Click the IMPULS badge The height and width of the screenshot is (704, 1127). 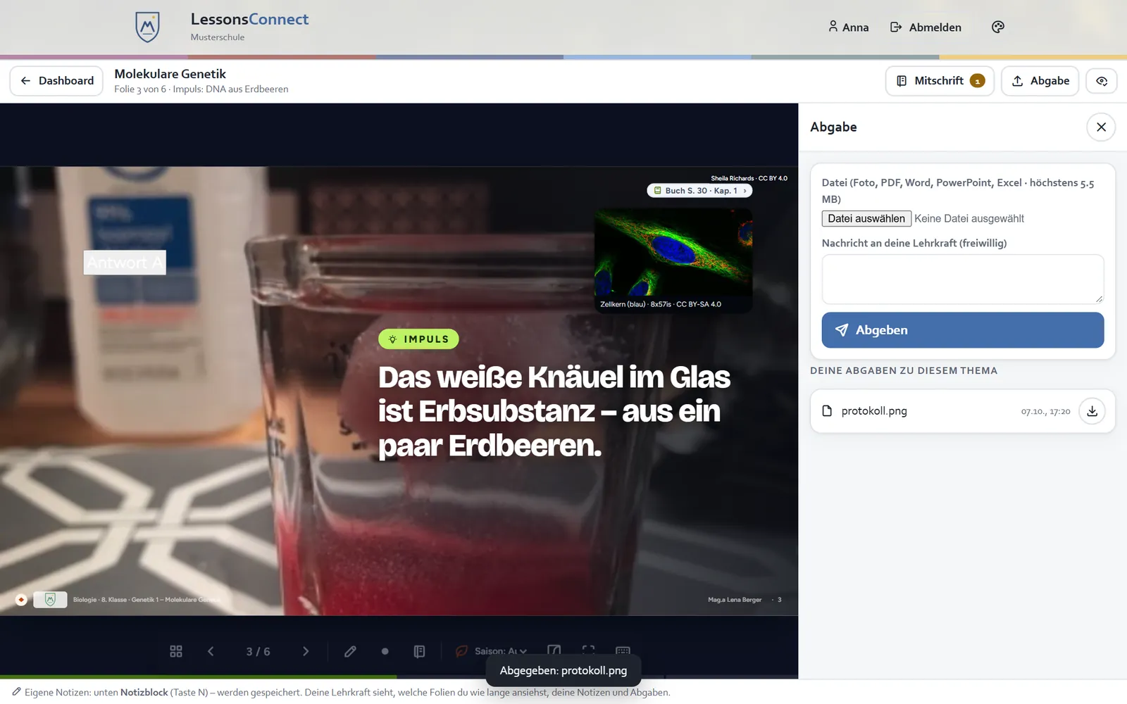[418, 339]
